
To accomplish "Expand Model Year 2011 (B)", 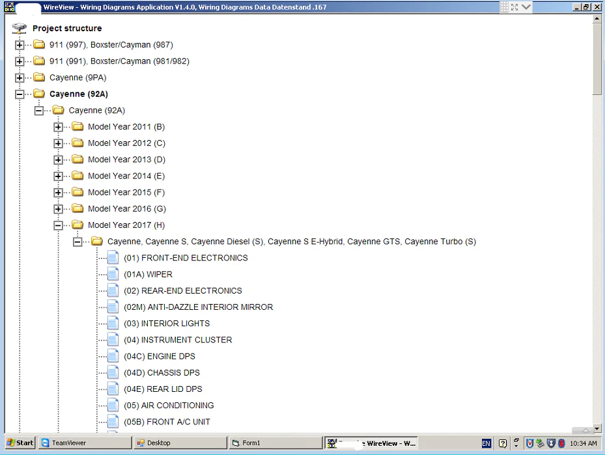I will click(x=58, y=127).
